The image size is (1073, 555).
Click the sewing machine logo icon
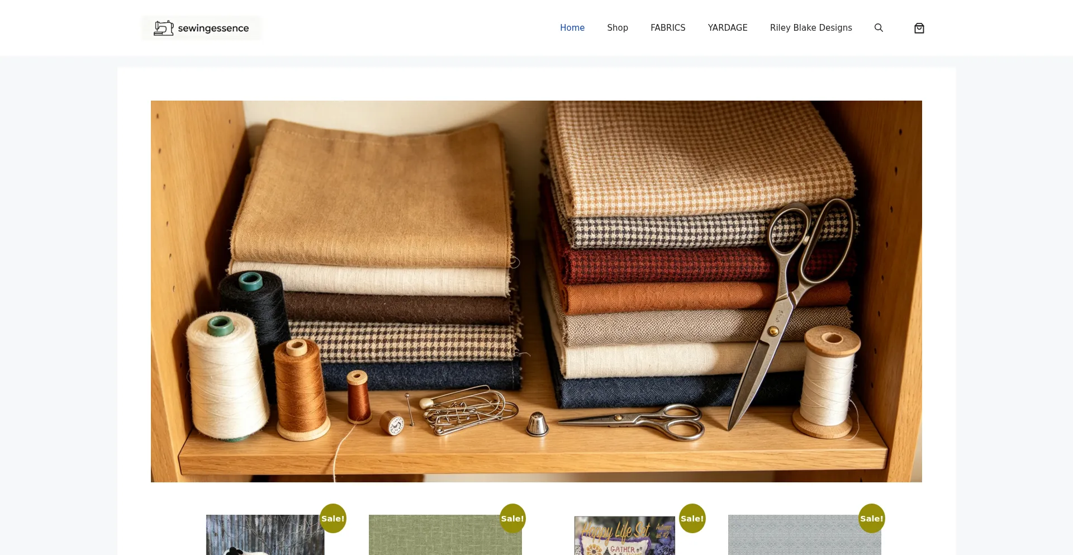[x=164, y=28]
